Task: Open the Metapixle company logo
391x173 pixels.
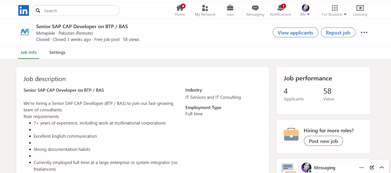Action: point(25,32)
